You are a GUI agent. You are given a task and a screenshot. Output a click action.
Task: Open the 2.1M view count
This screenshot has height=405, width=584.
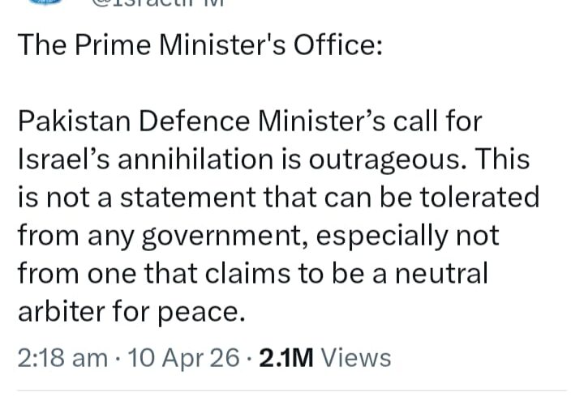tap(286, 356)
